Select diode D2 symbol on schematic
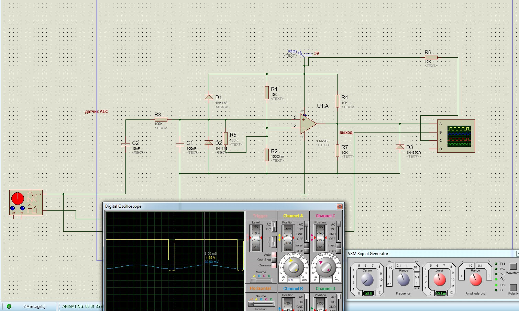 pyautogui.click(x=209, y=142)
